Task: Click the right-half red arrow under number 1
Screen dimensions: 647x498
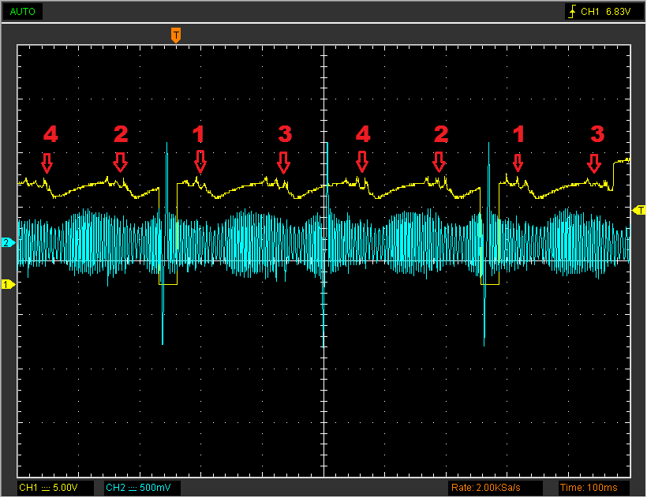Action: tap(518, 163)
